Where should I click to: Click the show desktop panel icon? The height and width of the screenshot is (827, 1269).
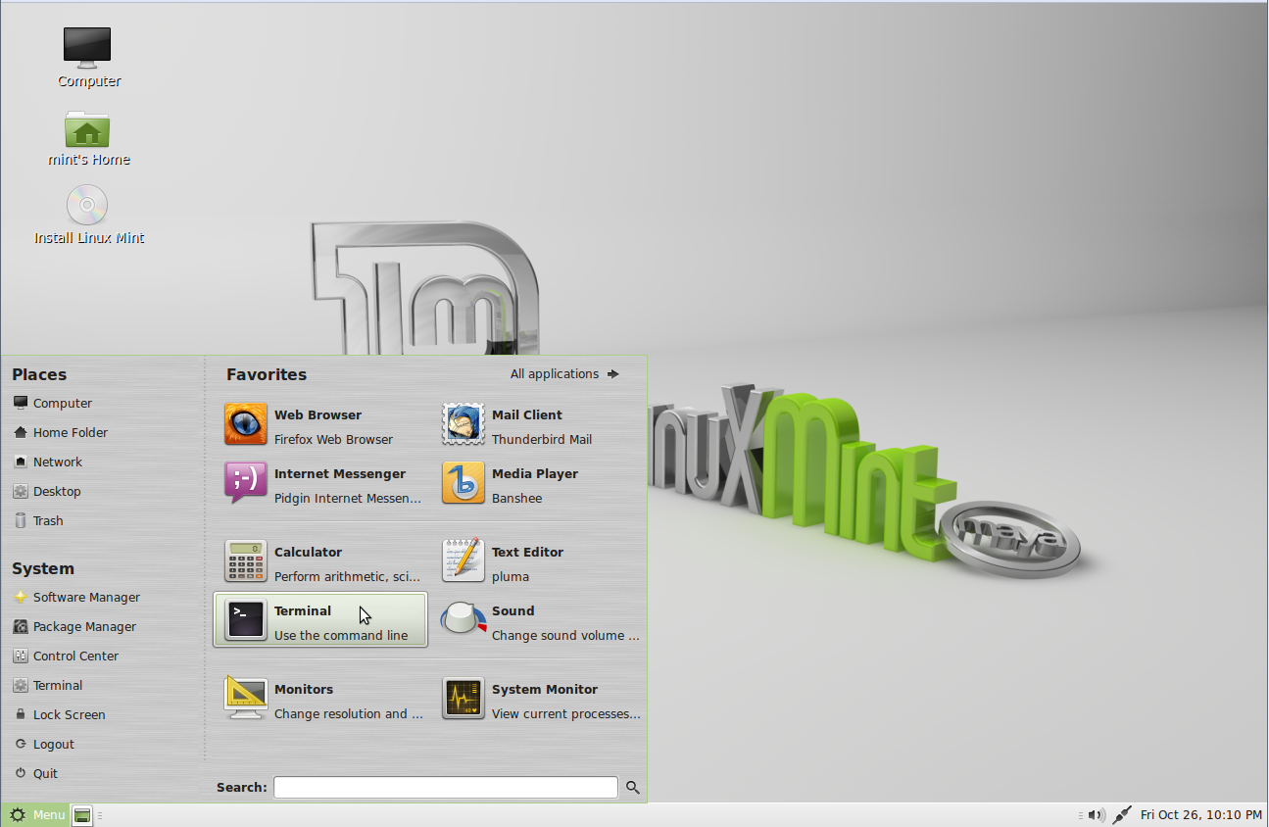[x=82, y=815]
